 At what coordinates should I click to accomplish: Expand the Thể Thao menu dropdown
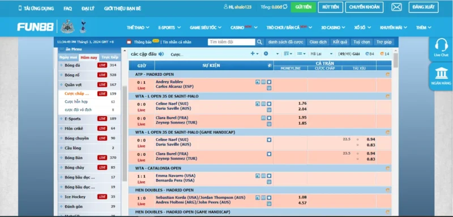[x=138, y=27]
